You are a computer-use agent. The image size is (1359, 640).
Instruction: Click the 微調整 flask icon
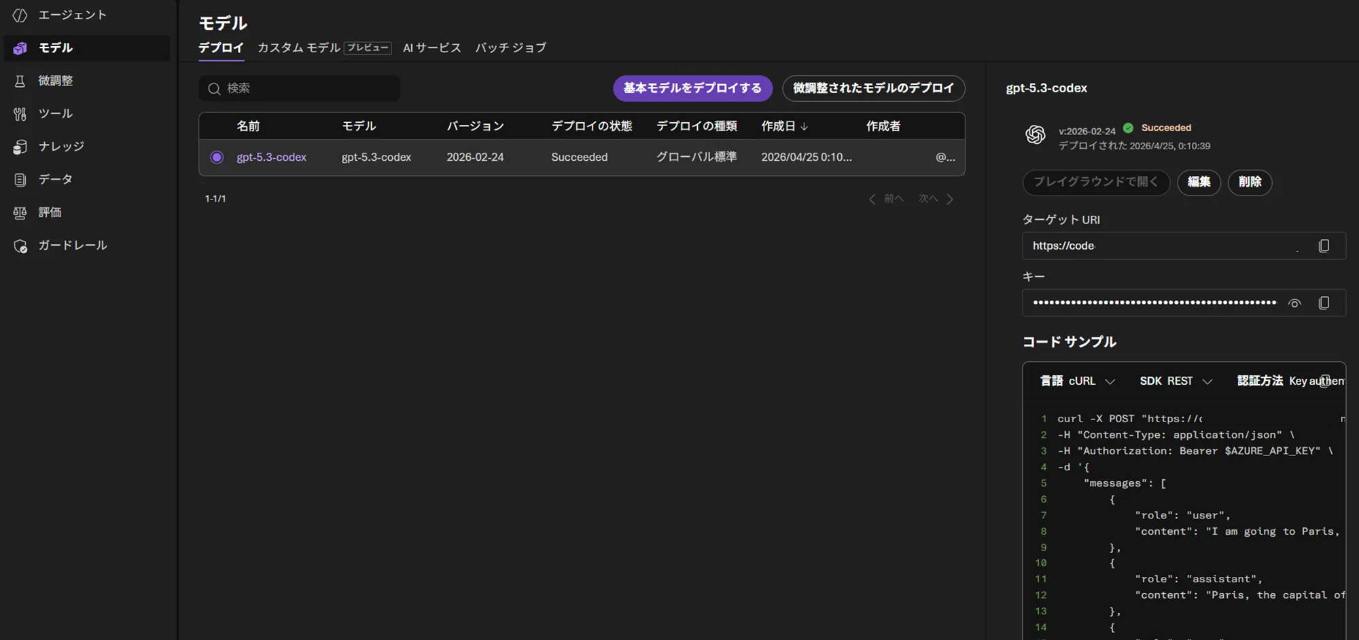point(20,81)
